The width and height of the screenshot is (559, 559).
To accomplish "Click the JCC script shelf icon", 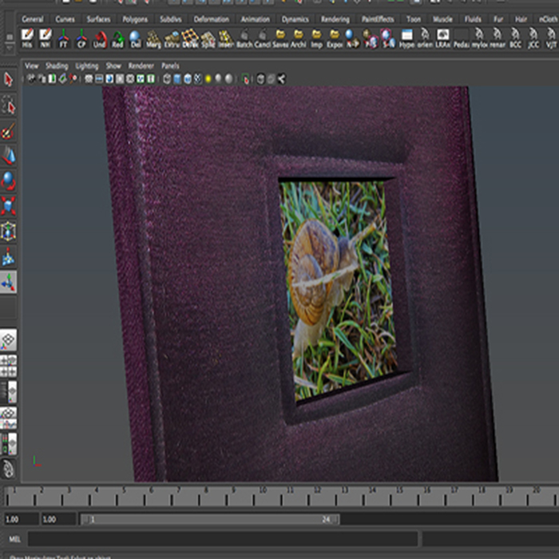I will click(x=533, y=38).
